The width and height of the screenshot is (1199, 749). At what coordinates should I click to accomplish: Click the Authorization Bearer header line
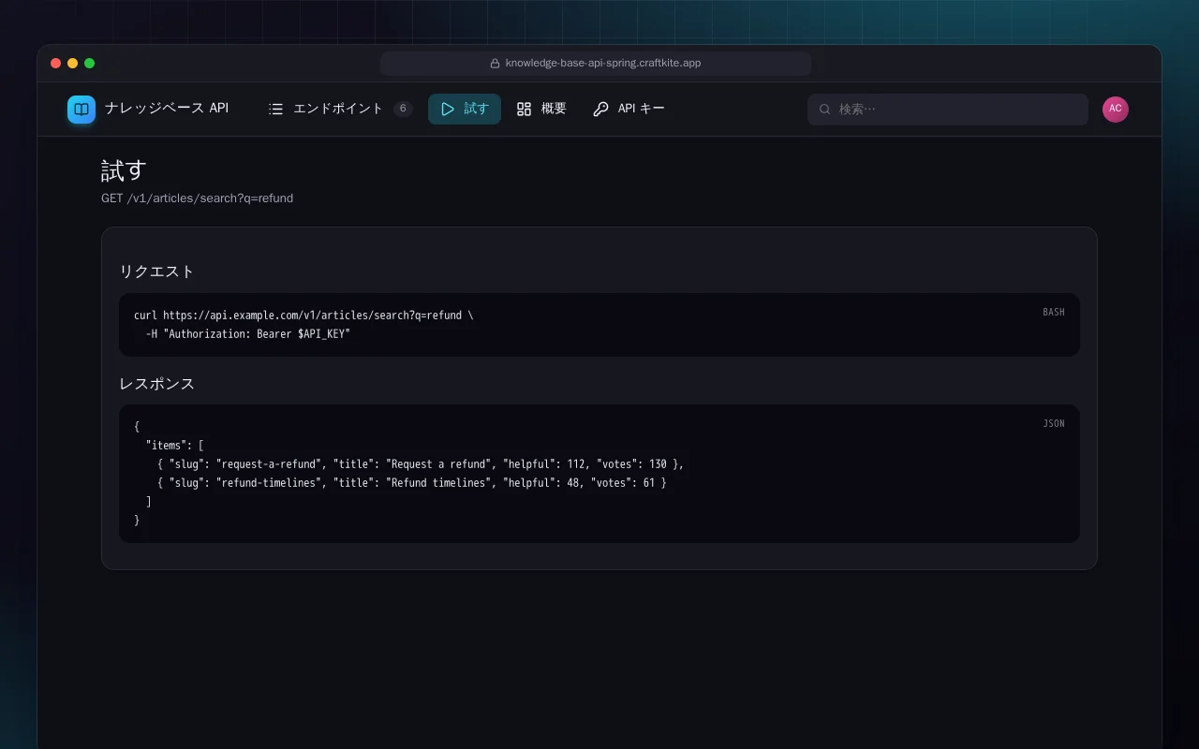(248, 334)
